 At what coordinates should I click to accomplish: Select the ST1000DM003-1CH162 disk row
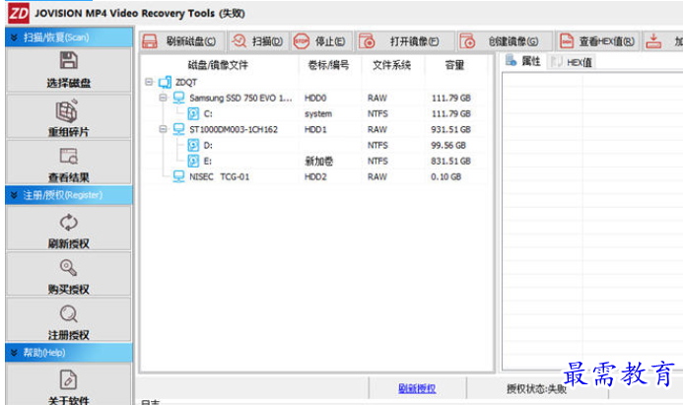316,129
